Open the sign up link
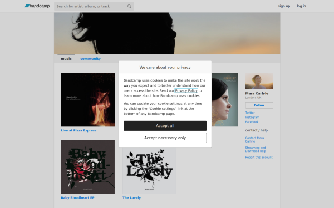 (284, 6)
